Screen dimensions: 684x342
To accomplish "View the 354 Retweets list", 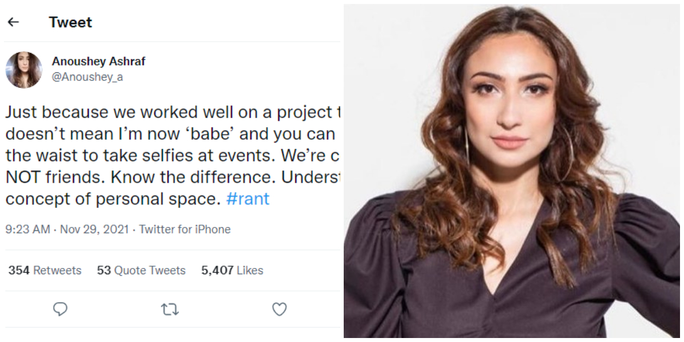I will click(x=45, y=271).
